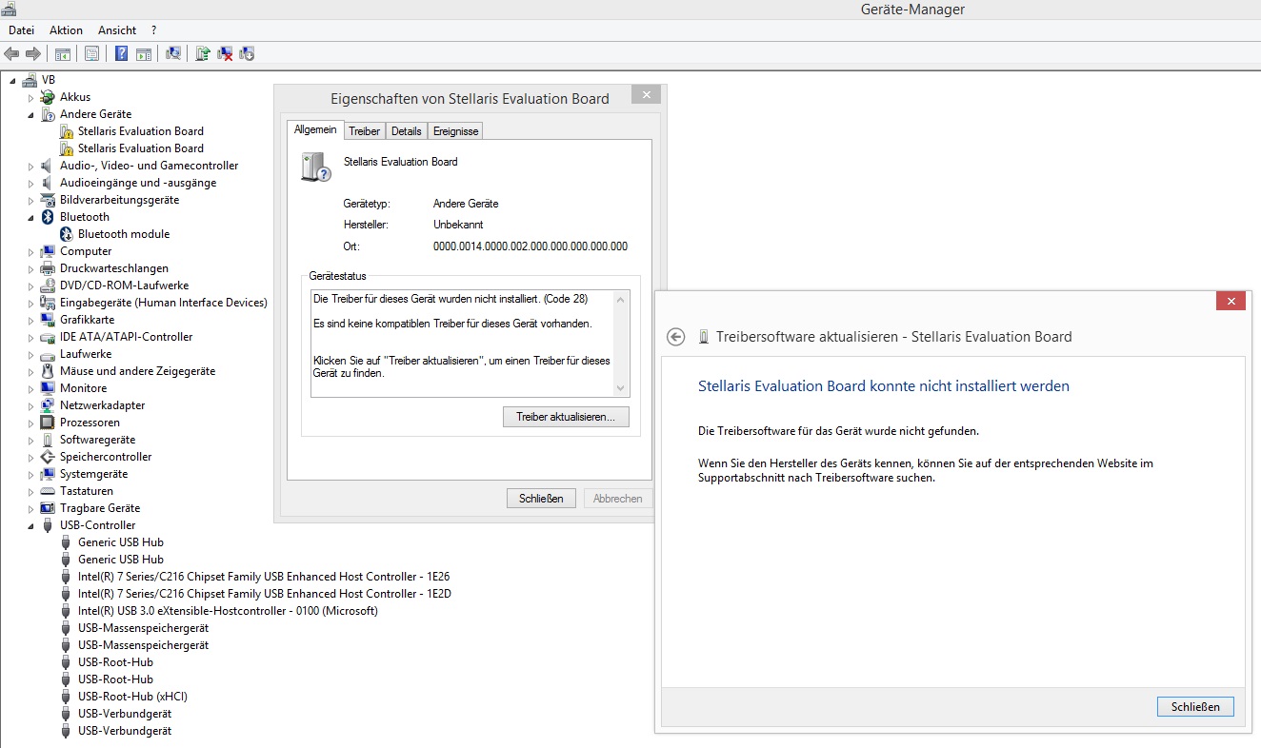Click the device icon in Eigenschaften dialog

pyautogui.click(x=315, y=167)
